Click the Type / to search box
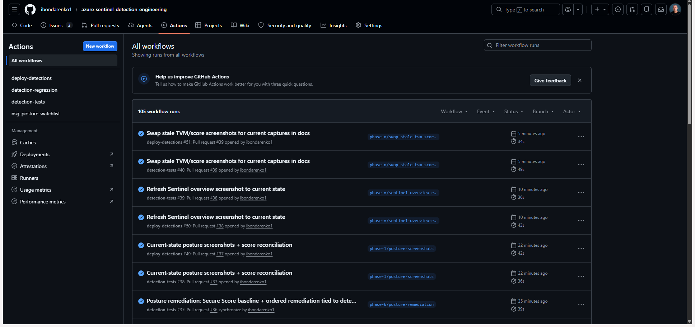 526,9
